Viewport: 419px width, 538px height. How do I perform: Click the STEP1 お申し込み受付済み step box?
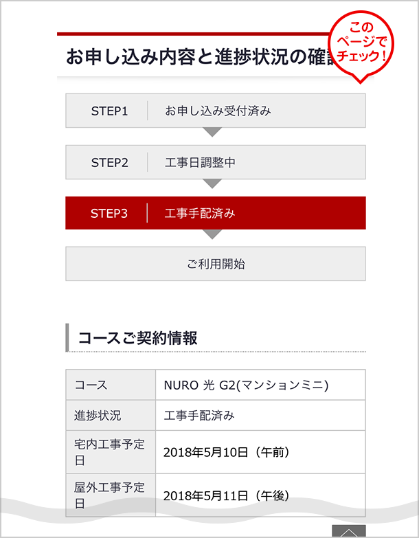pos(215,111)
